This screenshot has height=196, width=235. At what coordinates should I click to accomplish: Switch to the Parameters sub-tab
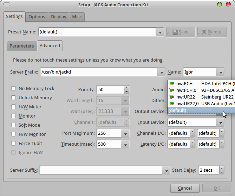pos(22,46)
